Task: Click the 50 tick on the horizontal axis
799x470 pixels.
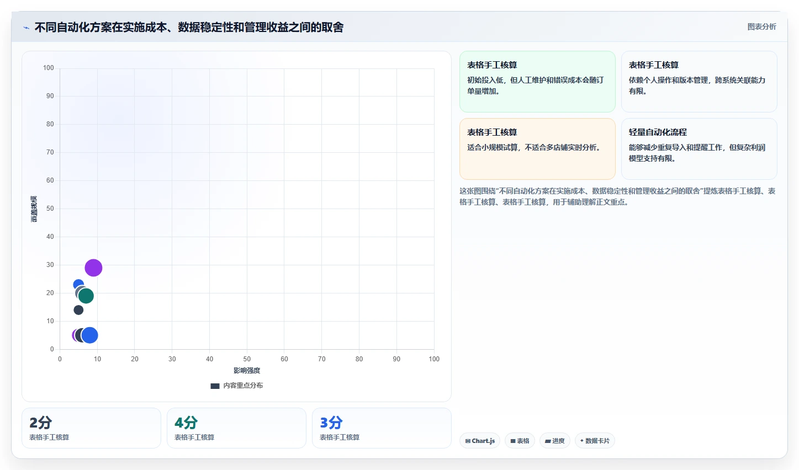Action: [x=247, y=359]
